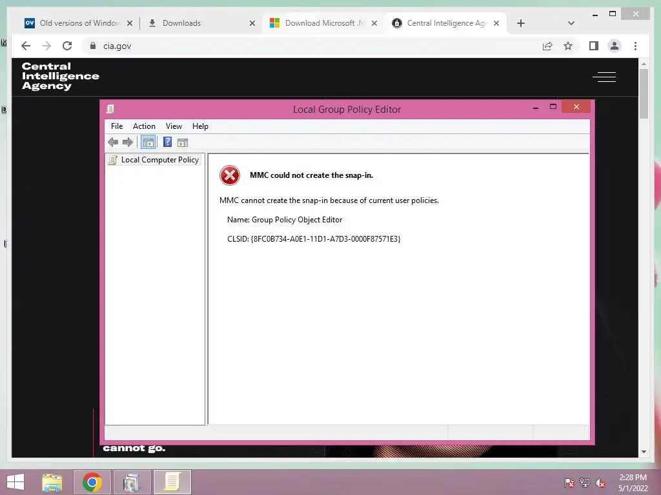Open the CIA site hamburger menu
The image size is (661, 495).
click(604, 77)
